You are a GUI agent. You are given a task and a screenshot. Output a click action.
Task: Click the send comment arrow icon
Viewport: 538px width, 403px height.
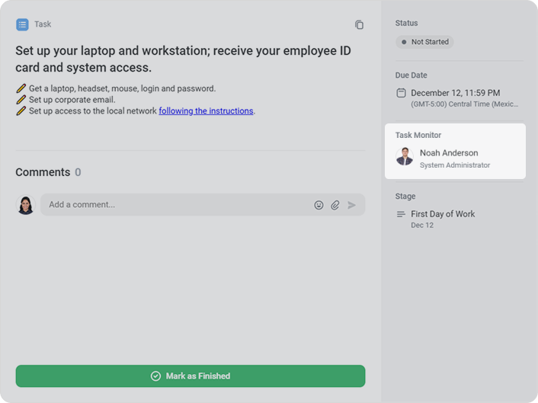351,205
